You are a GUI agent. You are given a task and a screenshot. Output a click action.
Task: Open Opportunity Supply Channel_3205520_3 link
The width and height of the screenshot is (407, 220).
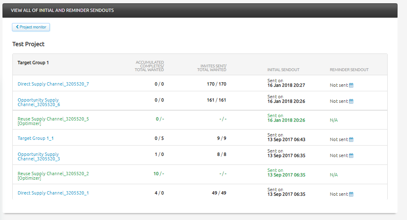pos(38,157)
